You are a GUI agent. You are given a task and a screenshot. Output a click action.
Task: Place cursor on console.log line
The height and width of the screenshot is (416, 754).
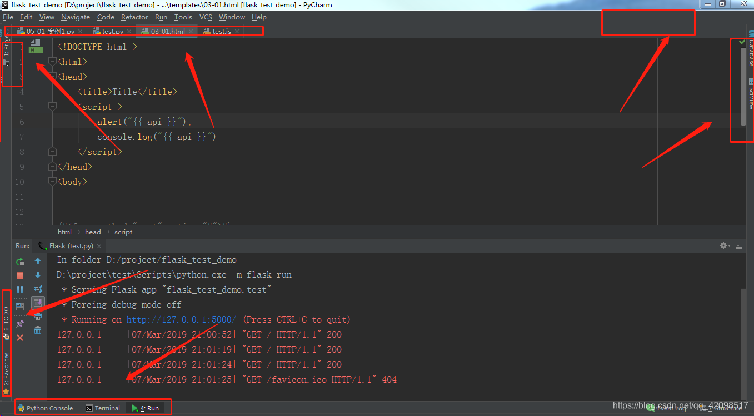tap(156, 137)
